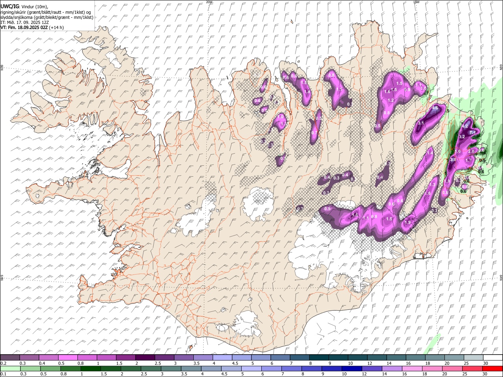Click the 4.2 precipitation value label
The width and height of the screenshot is (503, 377).
(x=465, y=126)
